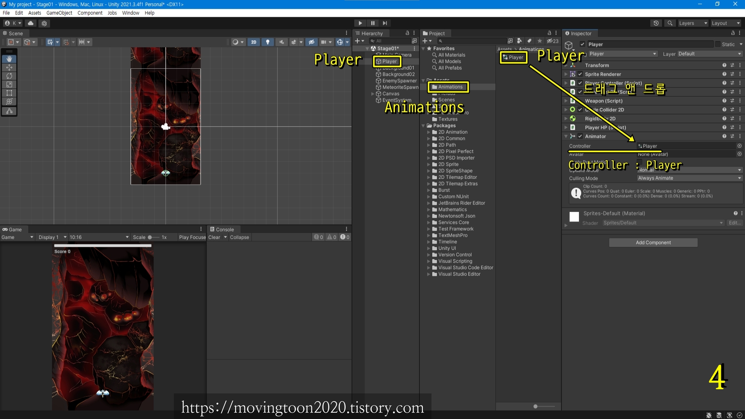Expand the 2D Animation package folder
The image size is (745, 419).
click(x=429, y=132)
